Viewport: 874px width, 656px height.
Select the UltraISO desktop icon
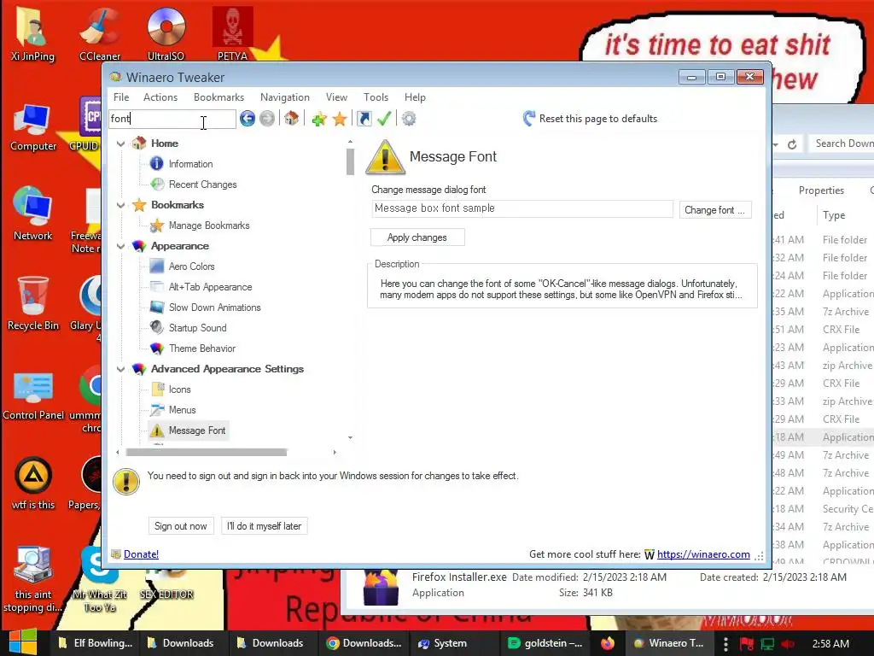[x=166, y=34]
